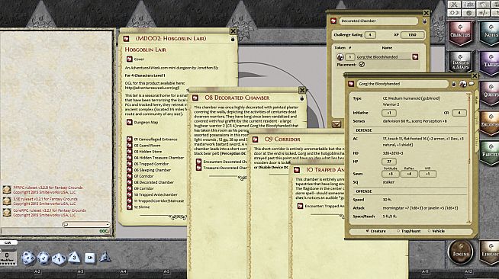Roll the d4 pyramid die

coord(105,257)
